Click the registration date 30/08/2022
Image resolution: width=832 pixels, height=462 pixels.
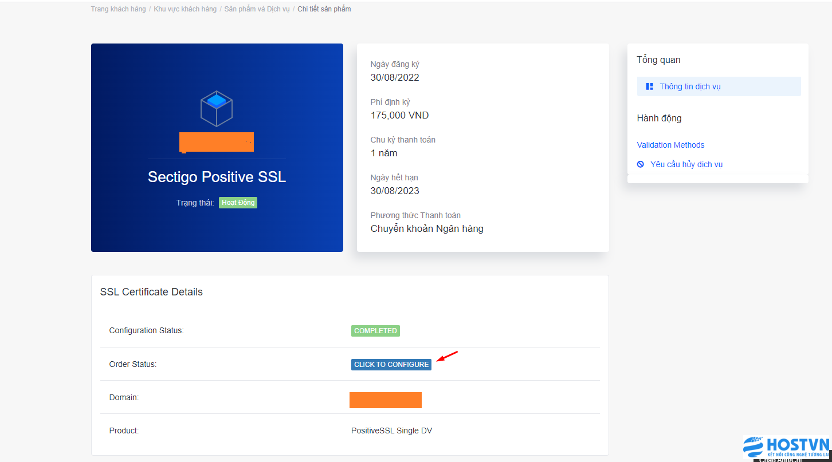395,77
